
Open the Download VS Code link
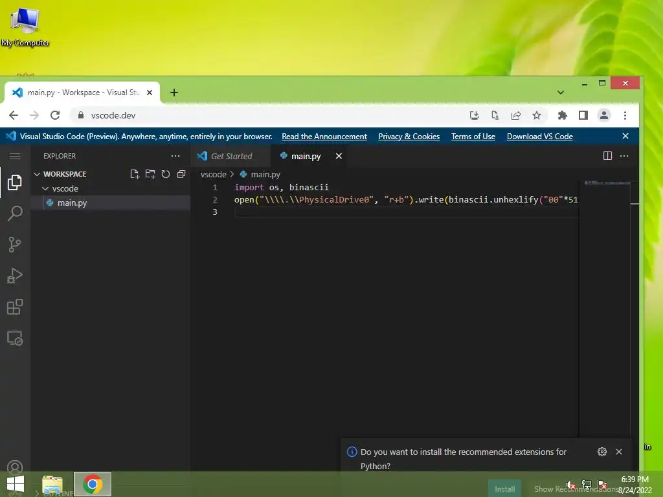pyautogui.click(x=540, y=136)
